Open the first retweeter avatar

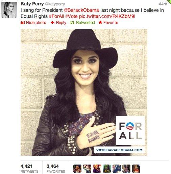pos(77,169)
